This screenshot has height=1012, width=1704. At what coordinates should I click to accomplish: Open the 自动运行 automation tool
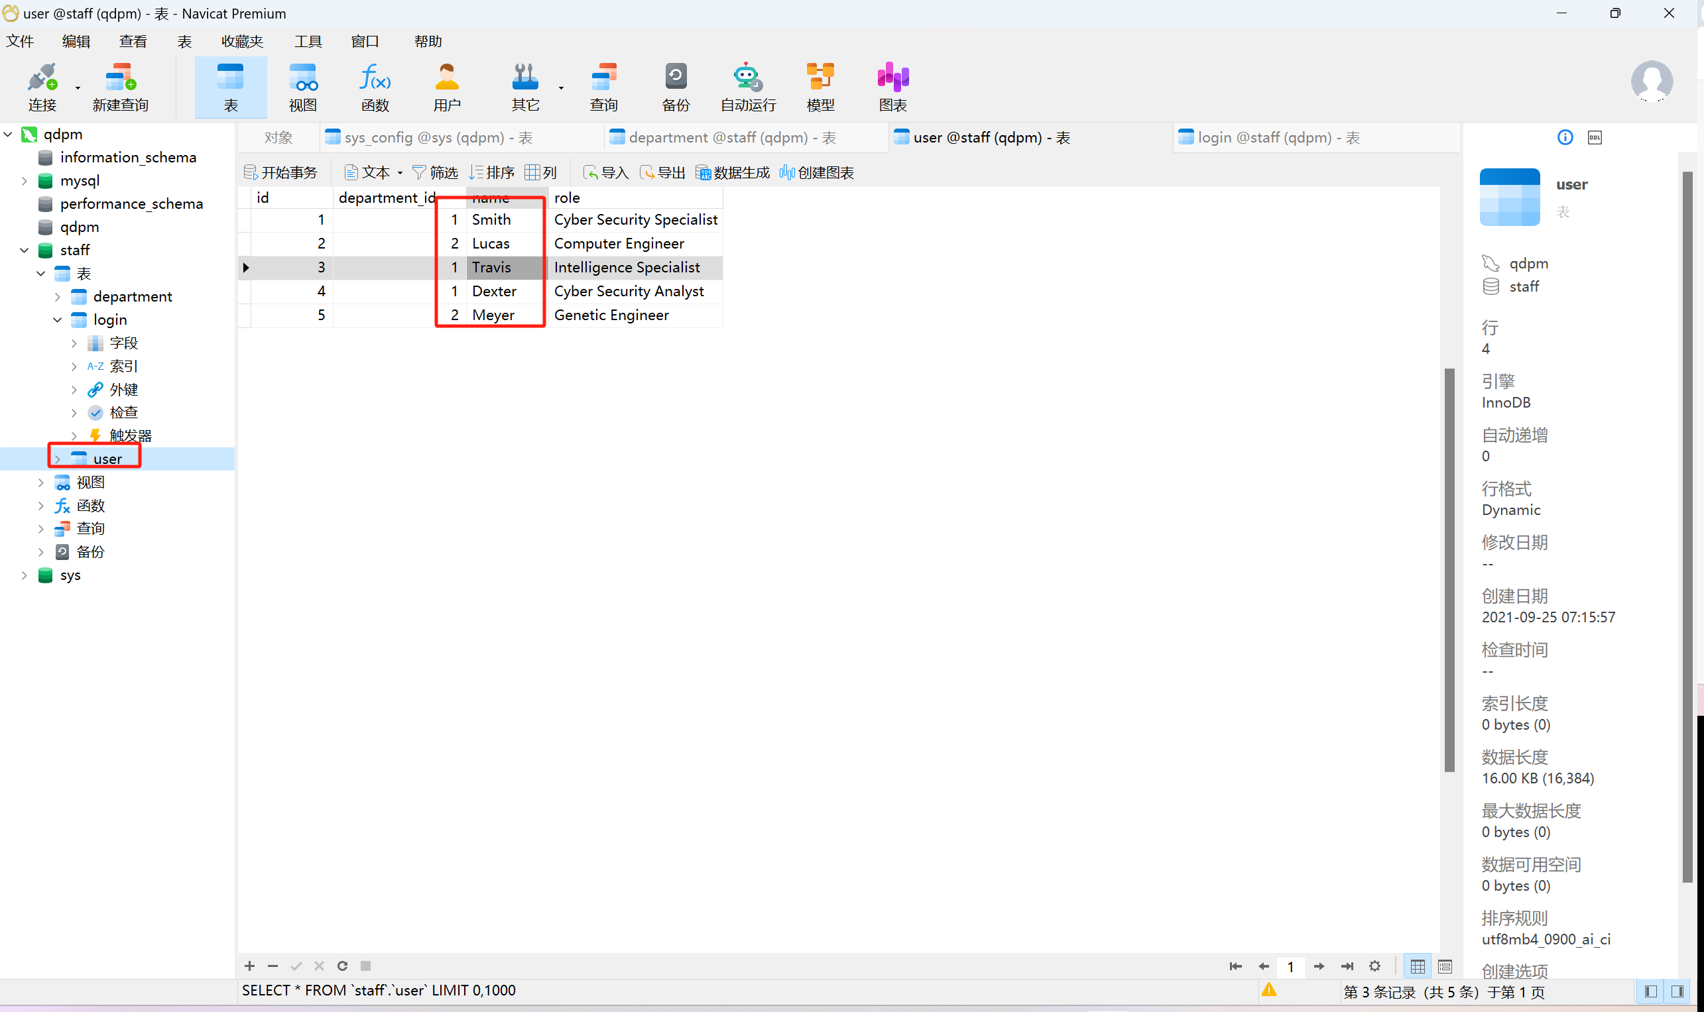click(x=748, y=87)
